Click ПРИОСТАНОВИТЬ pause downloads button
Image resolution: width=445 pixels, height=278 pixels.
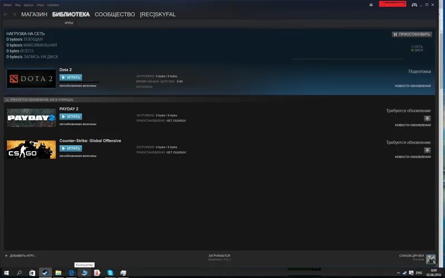pos(412,34)
